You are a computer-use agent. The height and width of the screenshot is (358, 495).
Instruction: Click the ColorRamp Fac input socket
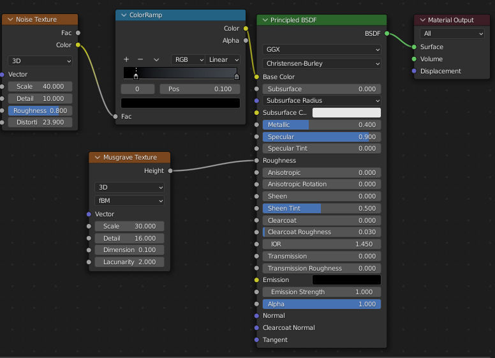coord(115,117)
